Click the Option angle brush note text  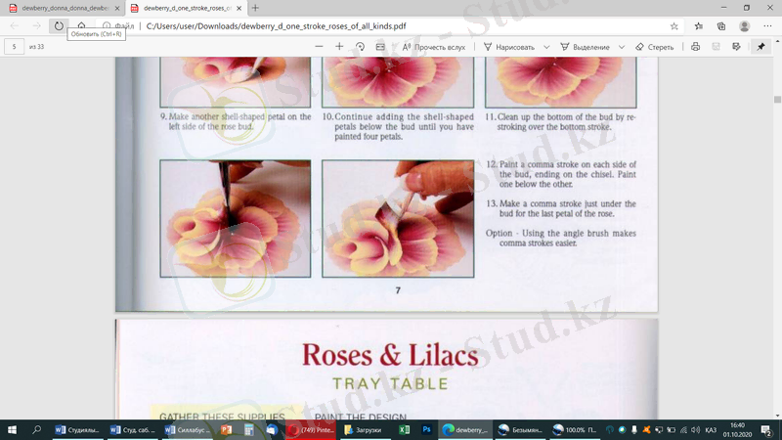[561, 238]
